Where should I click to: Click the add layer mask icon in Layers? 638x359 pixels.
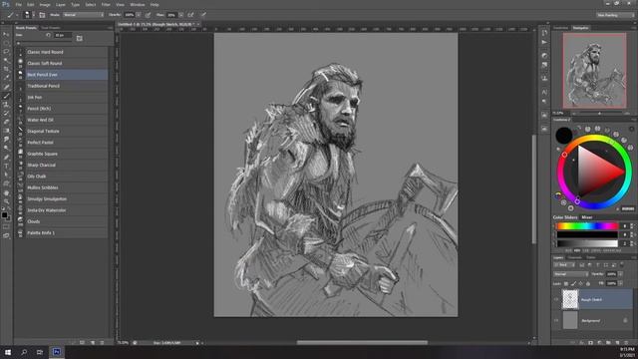[591, 343]
